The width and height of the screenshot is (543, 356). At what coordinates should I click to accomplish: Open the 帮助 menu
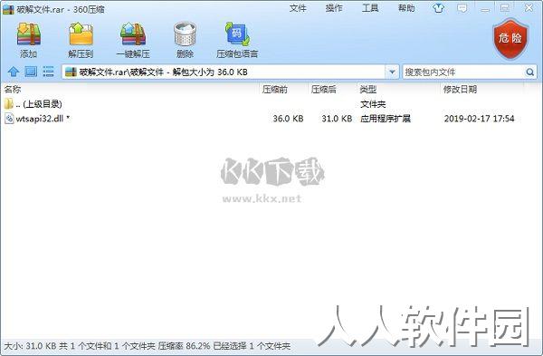click(x=406, y=8)
